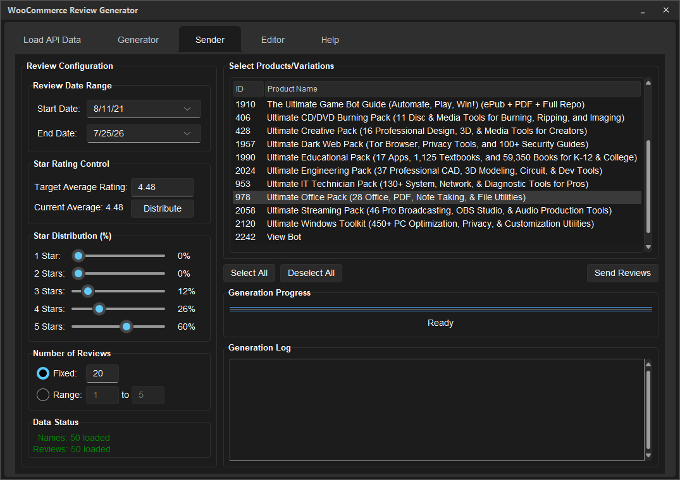
Task: Select Ultimate Office Pack row
Action: point(437,197)
